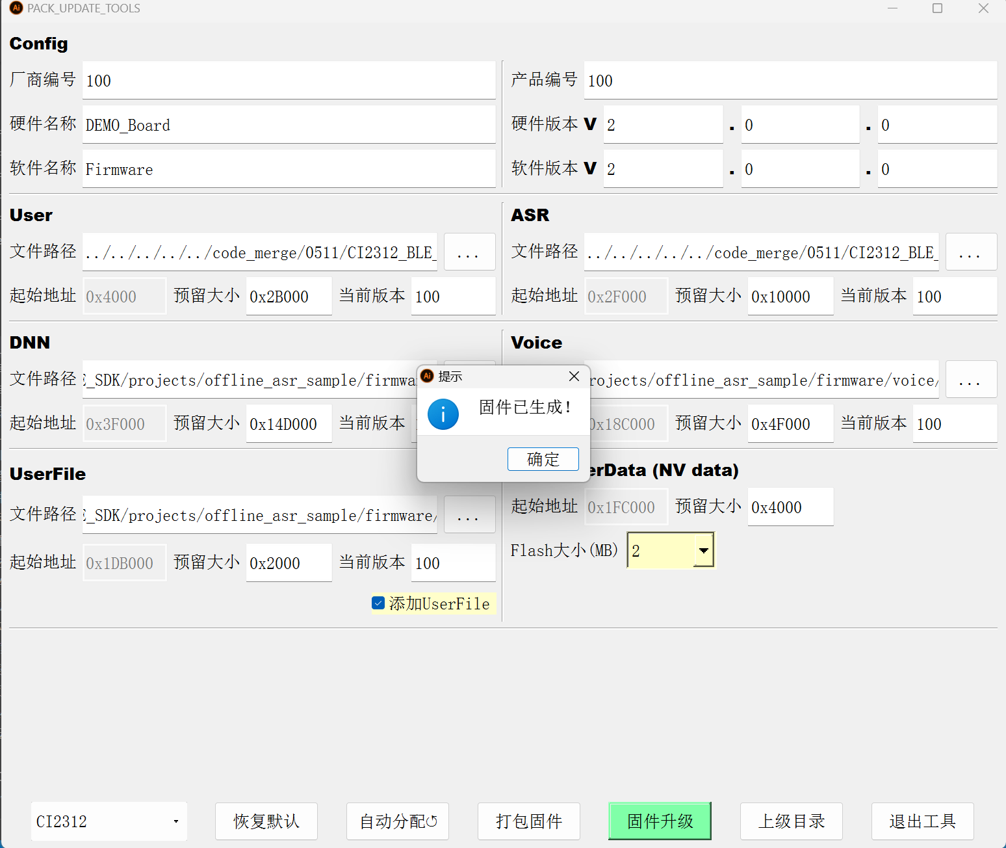1006x848 pixels.
Task: Click the NV data 起始地址 field 0x1FC000
Action: click(626, 507)
